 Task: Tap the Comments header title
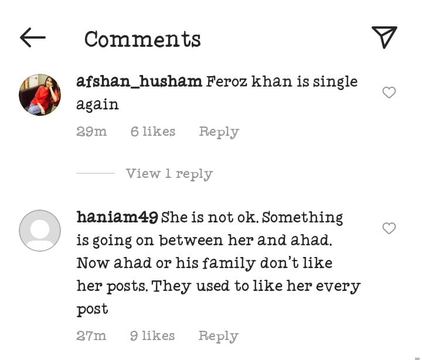(x=142, y=39)
